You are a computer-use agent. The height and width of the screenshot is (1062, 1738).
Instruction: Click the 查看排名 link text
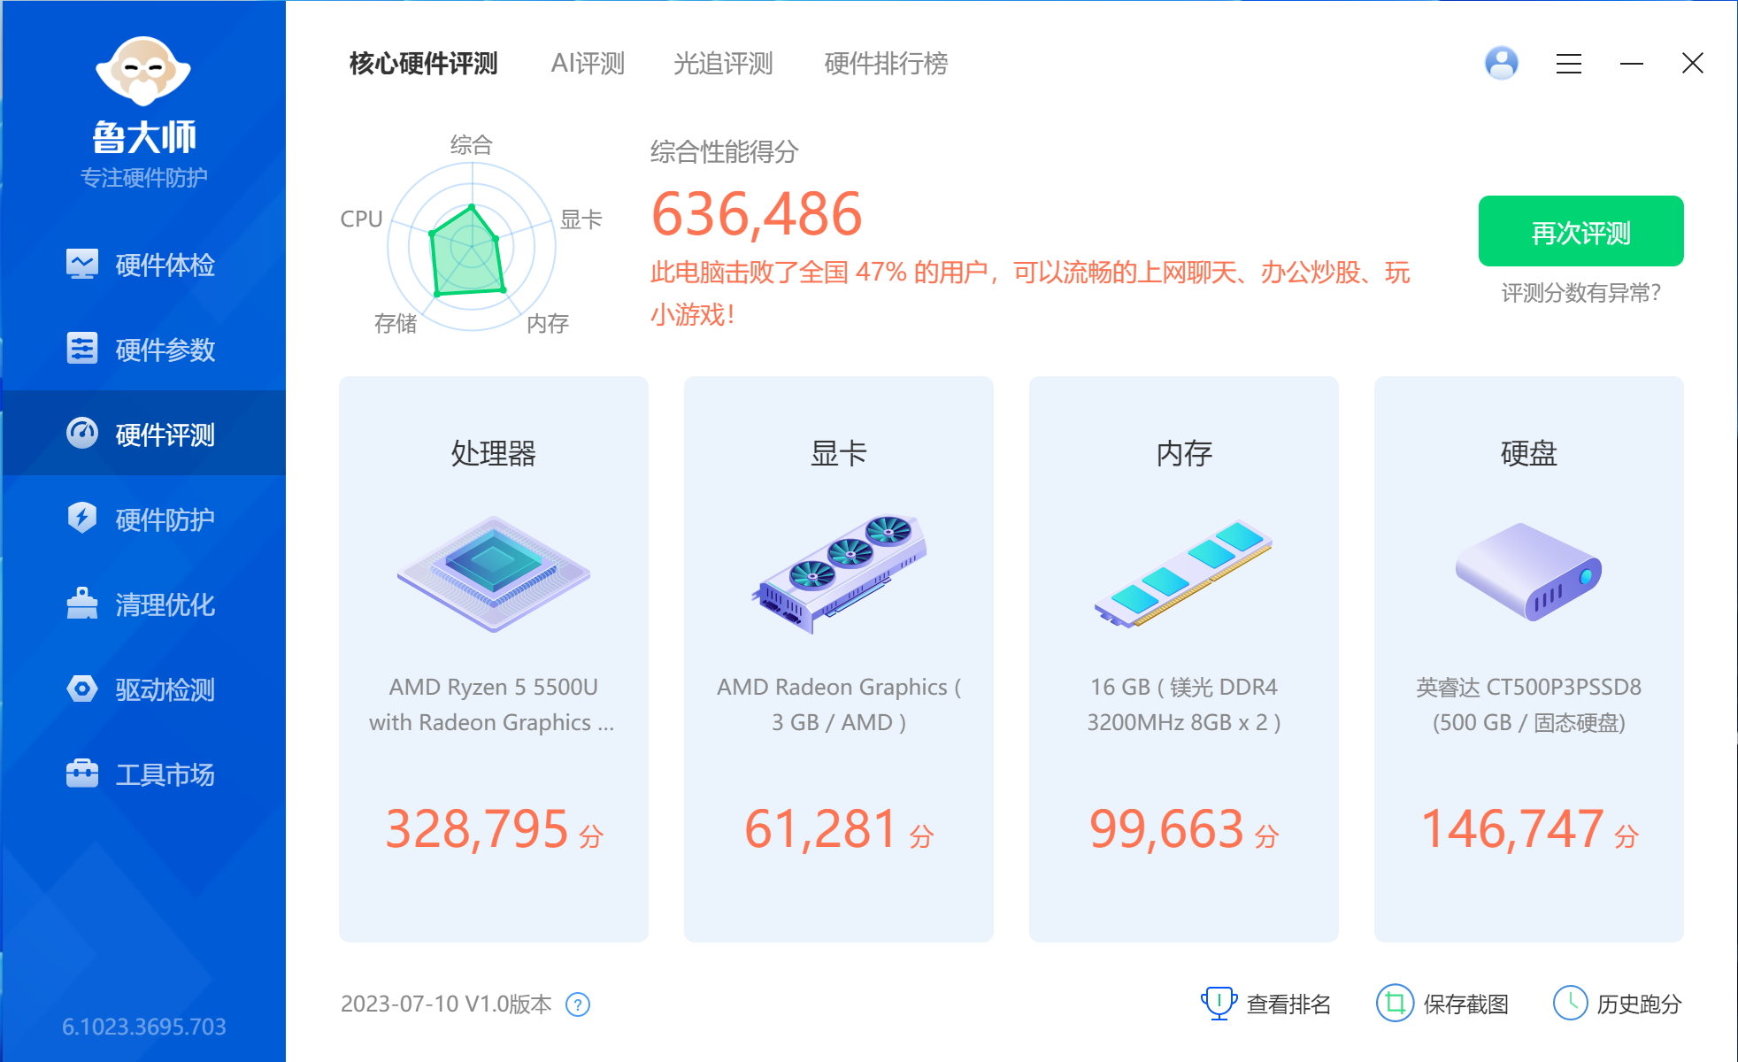pyautogui.click(x=1288, y=1004)
